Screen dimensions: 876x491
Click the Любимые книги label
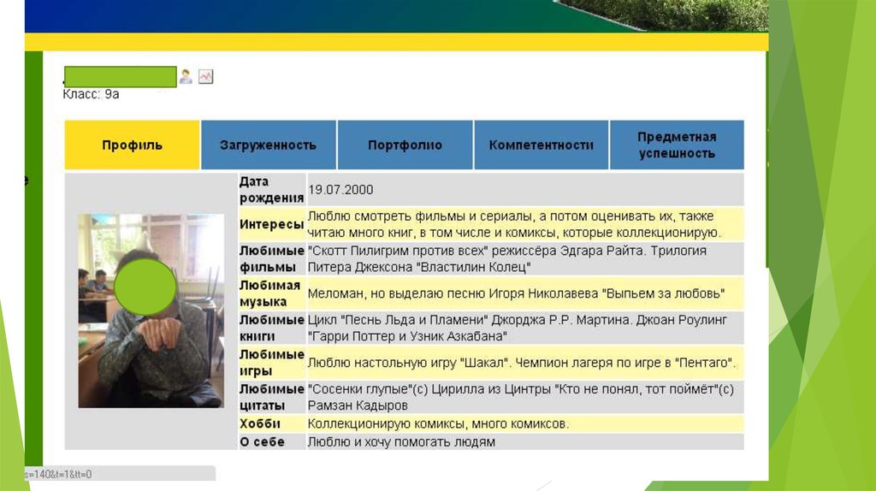tap(271, 328)
